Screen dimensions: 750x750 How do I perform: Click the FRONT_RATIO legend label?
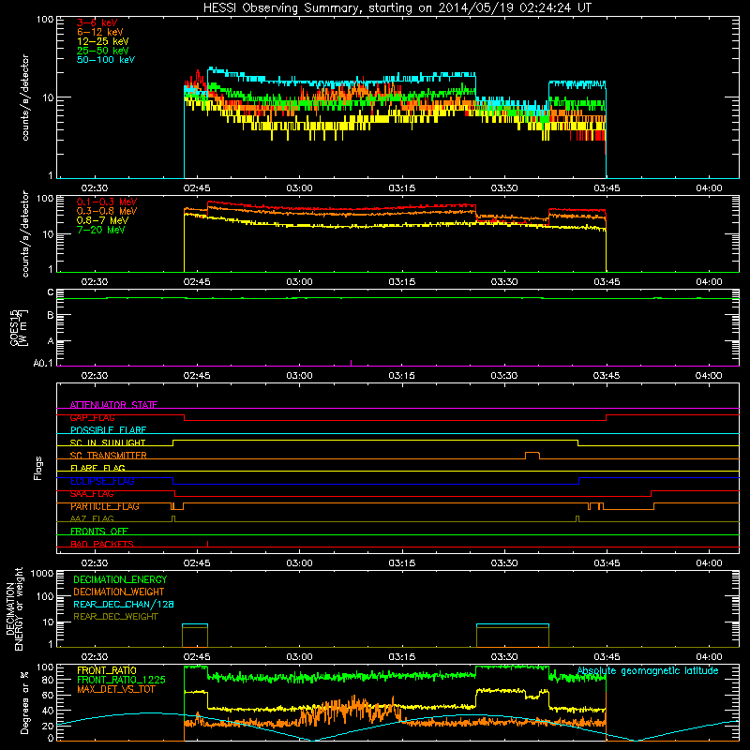click(107, 670)
